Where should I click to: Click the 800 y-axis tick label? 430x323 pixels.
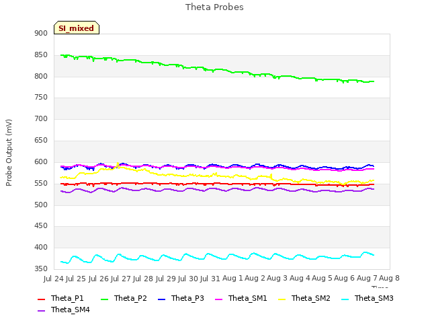click(41, 76)
